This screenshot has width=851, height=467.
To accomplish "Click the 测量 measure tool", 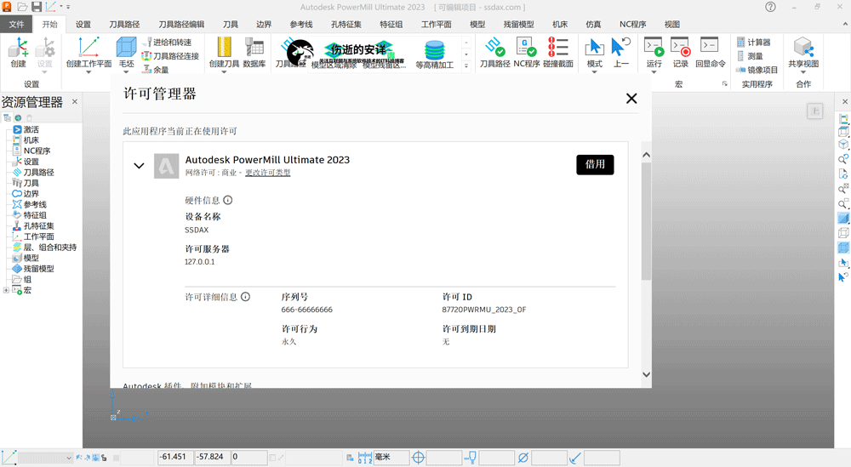I will (x=750, y=56).
